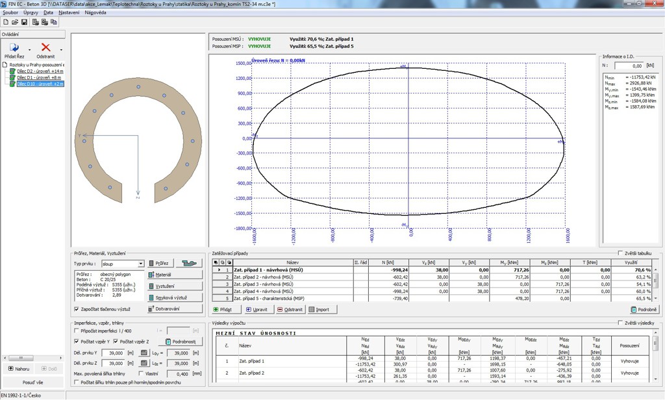This screenshot has width=665, height=400.
Task: Open the Nastavení menu
Action: point(69,12)
